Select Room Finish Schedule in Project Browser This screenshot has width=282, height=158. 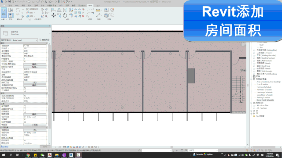click(265, 100)
